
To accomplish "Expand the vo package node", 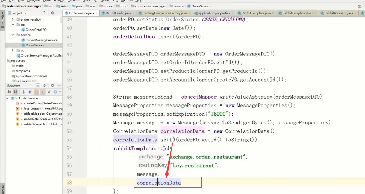I will [x=13, y=50].
